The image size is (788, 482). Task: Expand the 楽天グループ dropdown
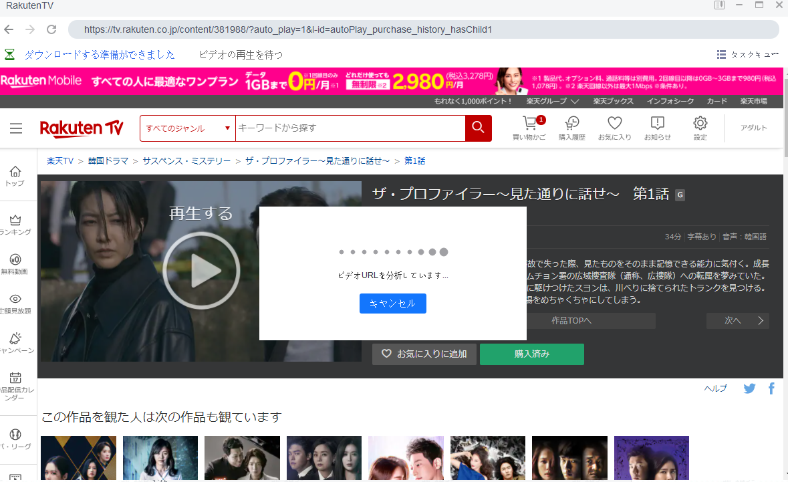click(552, 101)
